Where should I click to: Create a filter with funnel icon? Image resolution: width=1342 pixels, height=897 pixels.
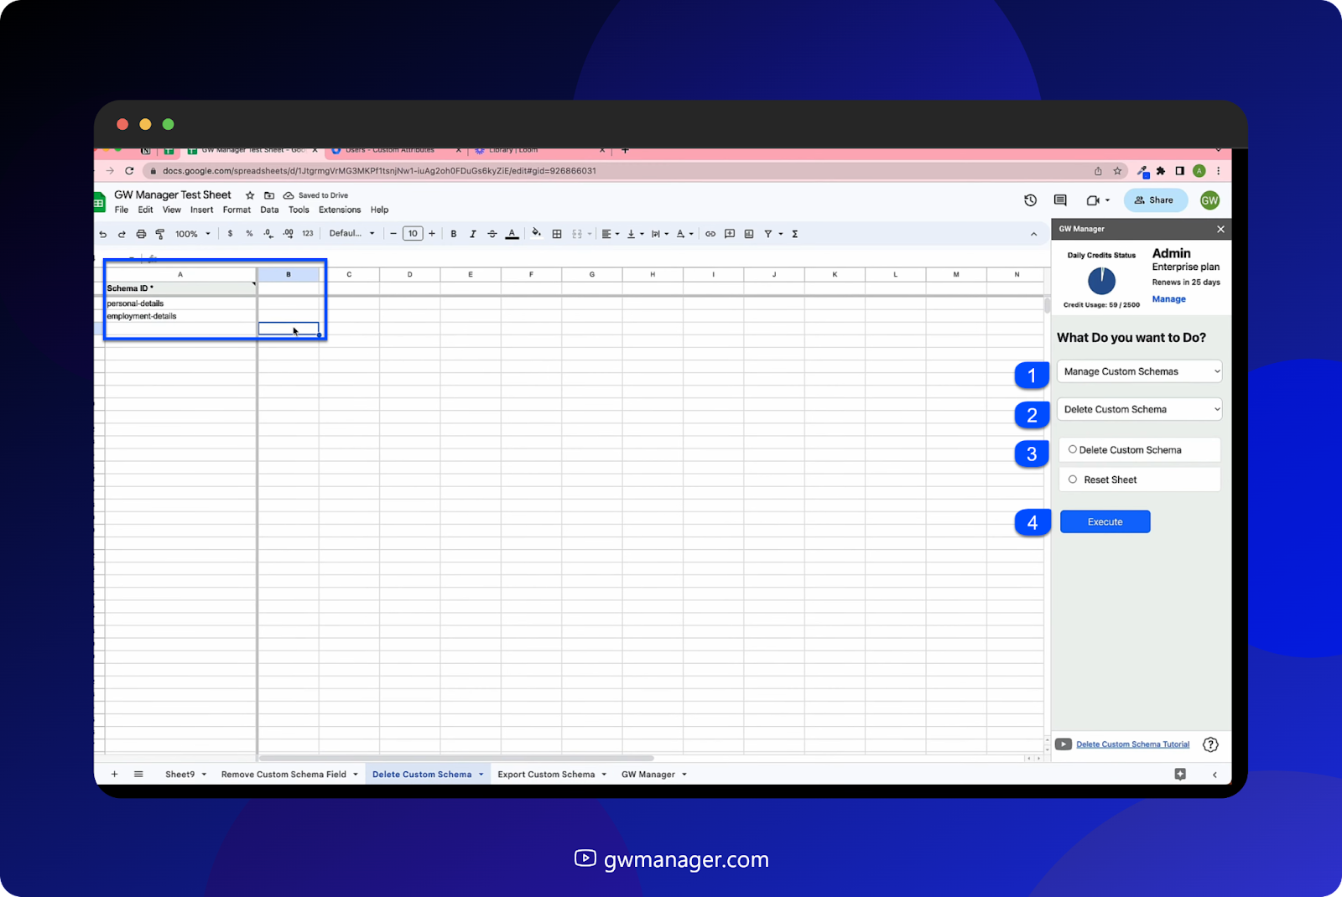(768, 234)
